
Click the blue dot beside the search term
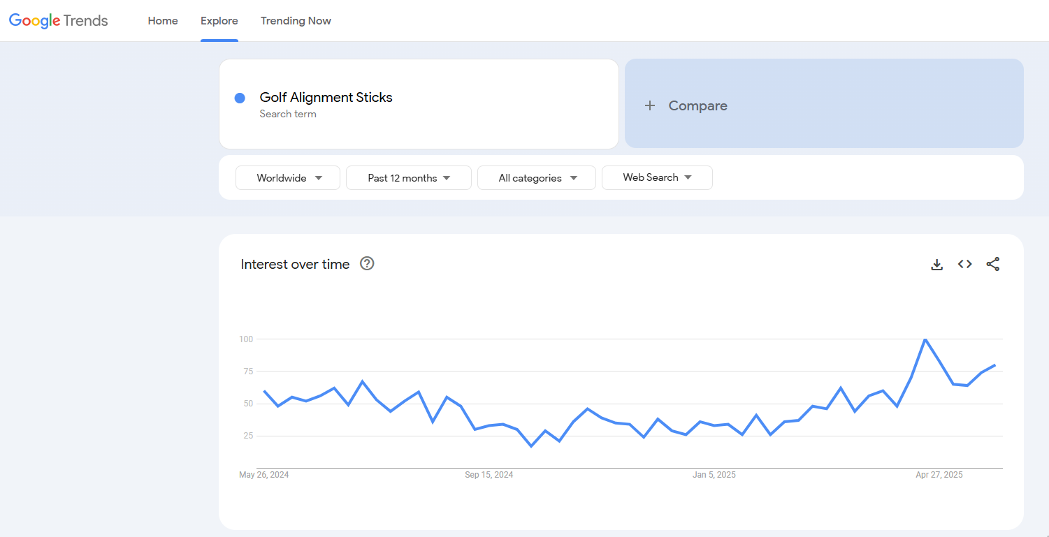240,98
